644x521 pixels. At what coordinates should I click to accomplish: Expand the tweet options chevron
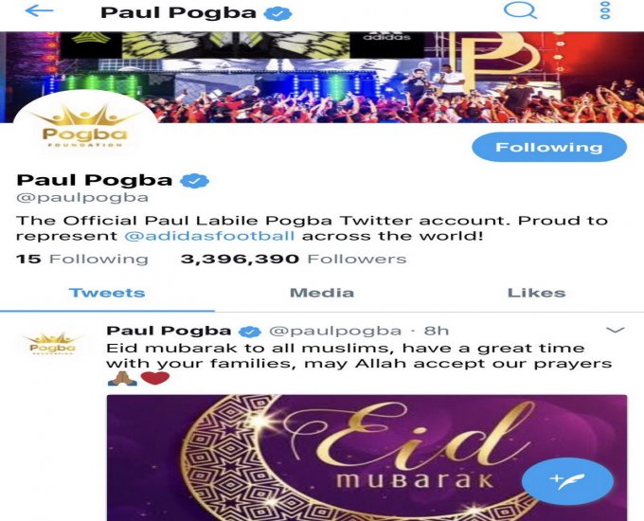click(x=616, y=330)
